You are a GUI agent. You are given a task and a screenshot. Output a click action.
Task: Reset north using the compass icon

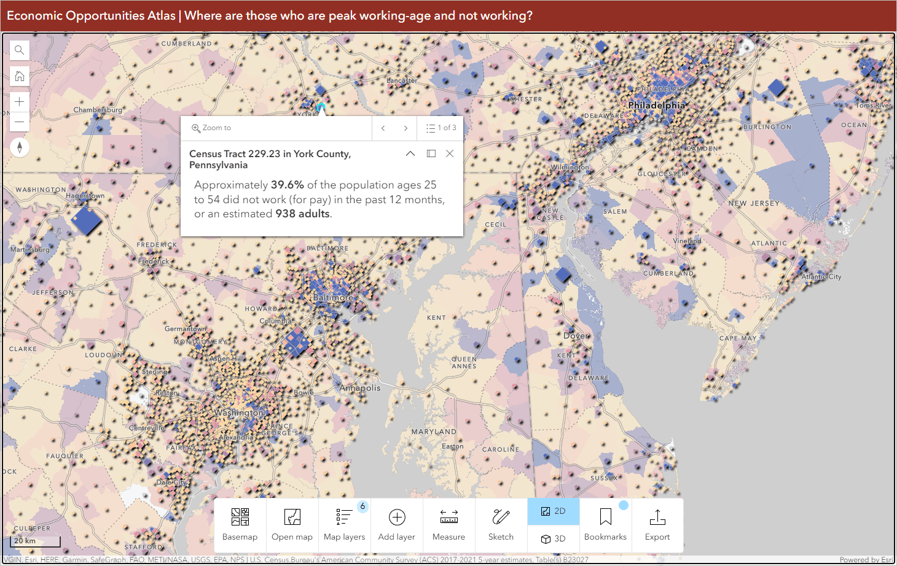pyautogui.click(x=19, y=147)
